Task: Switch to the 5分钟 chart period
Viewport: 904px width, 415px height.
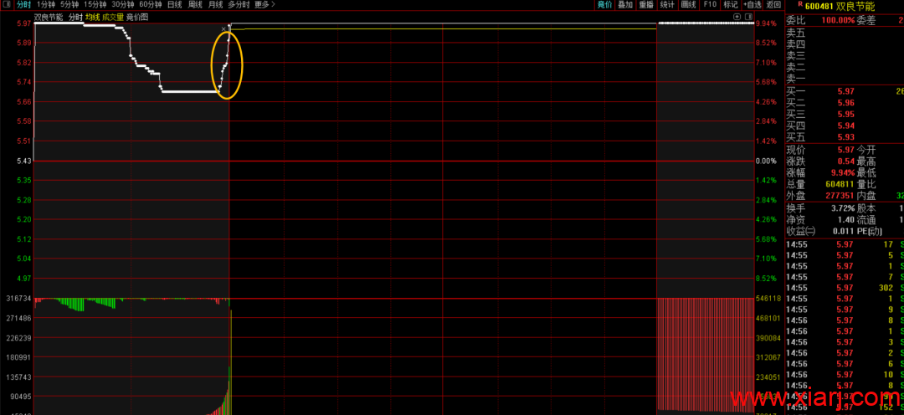Action: pos(69,5)
